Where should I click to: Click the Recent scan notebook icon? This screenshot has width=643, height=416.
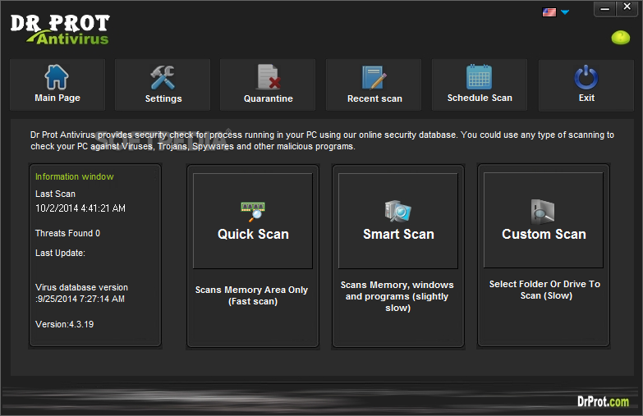[374, 77]
